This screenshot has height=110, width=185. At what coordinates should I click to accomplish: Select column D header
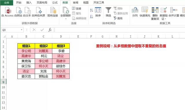[x=61, y=36]
